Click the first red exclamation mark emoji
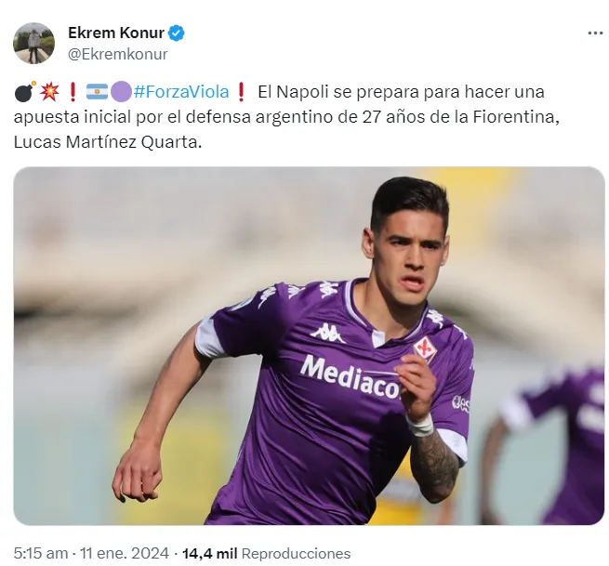This screenshot has height=566, width=609. [73, 92]
